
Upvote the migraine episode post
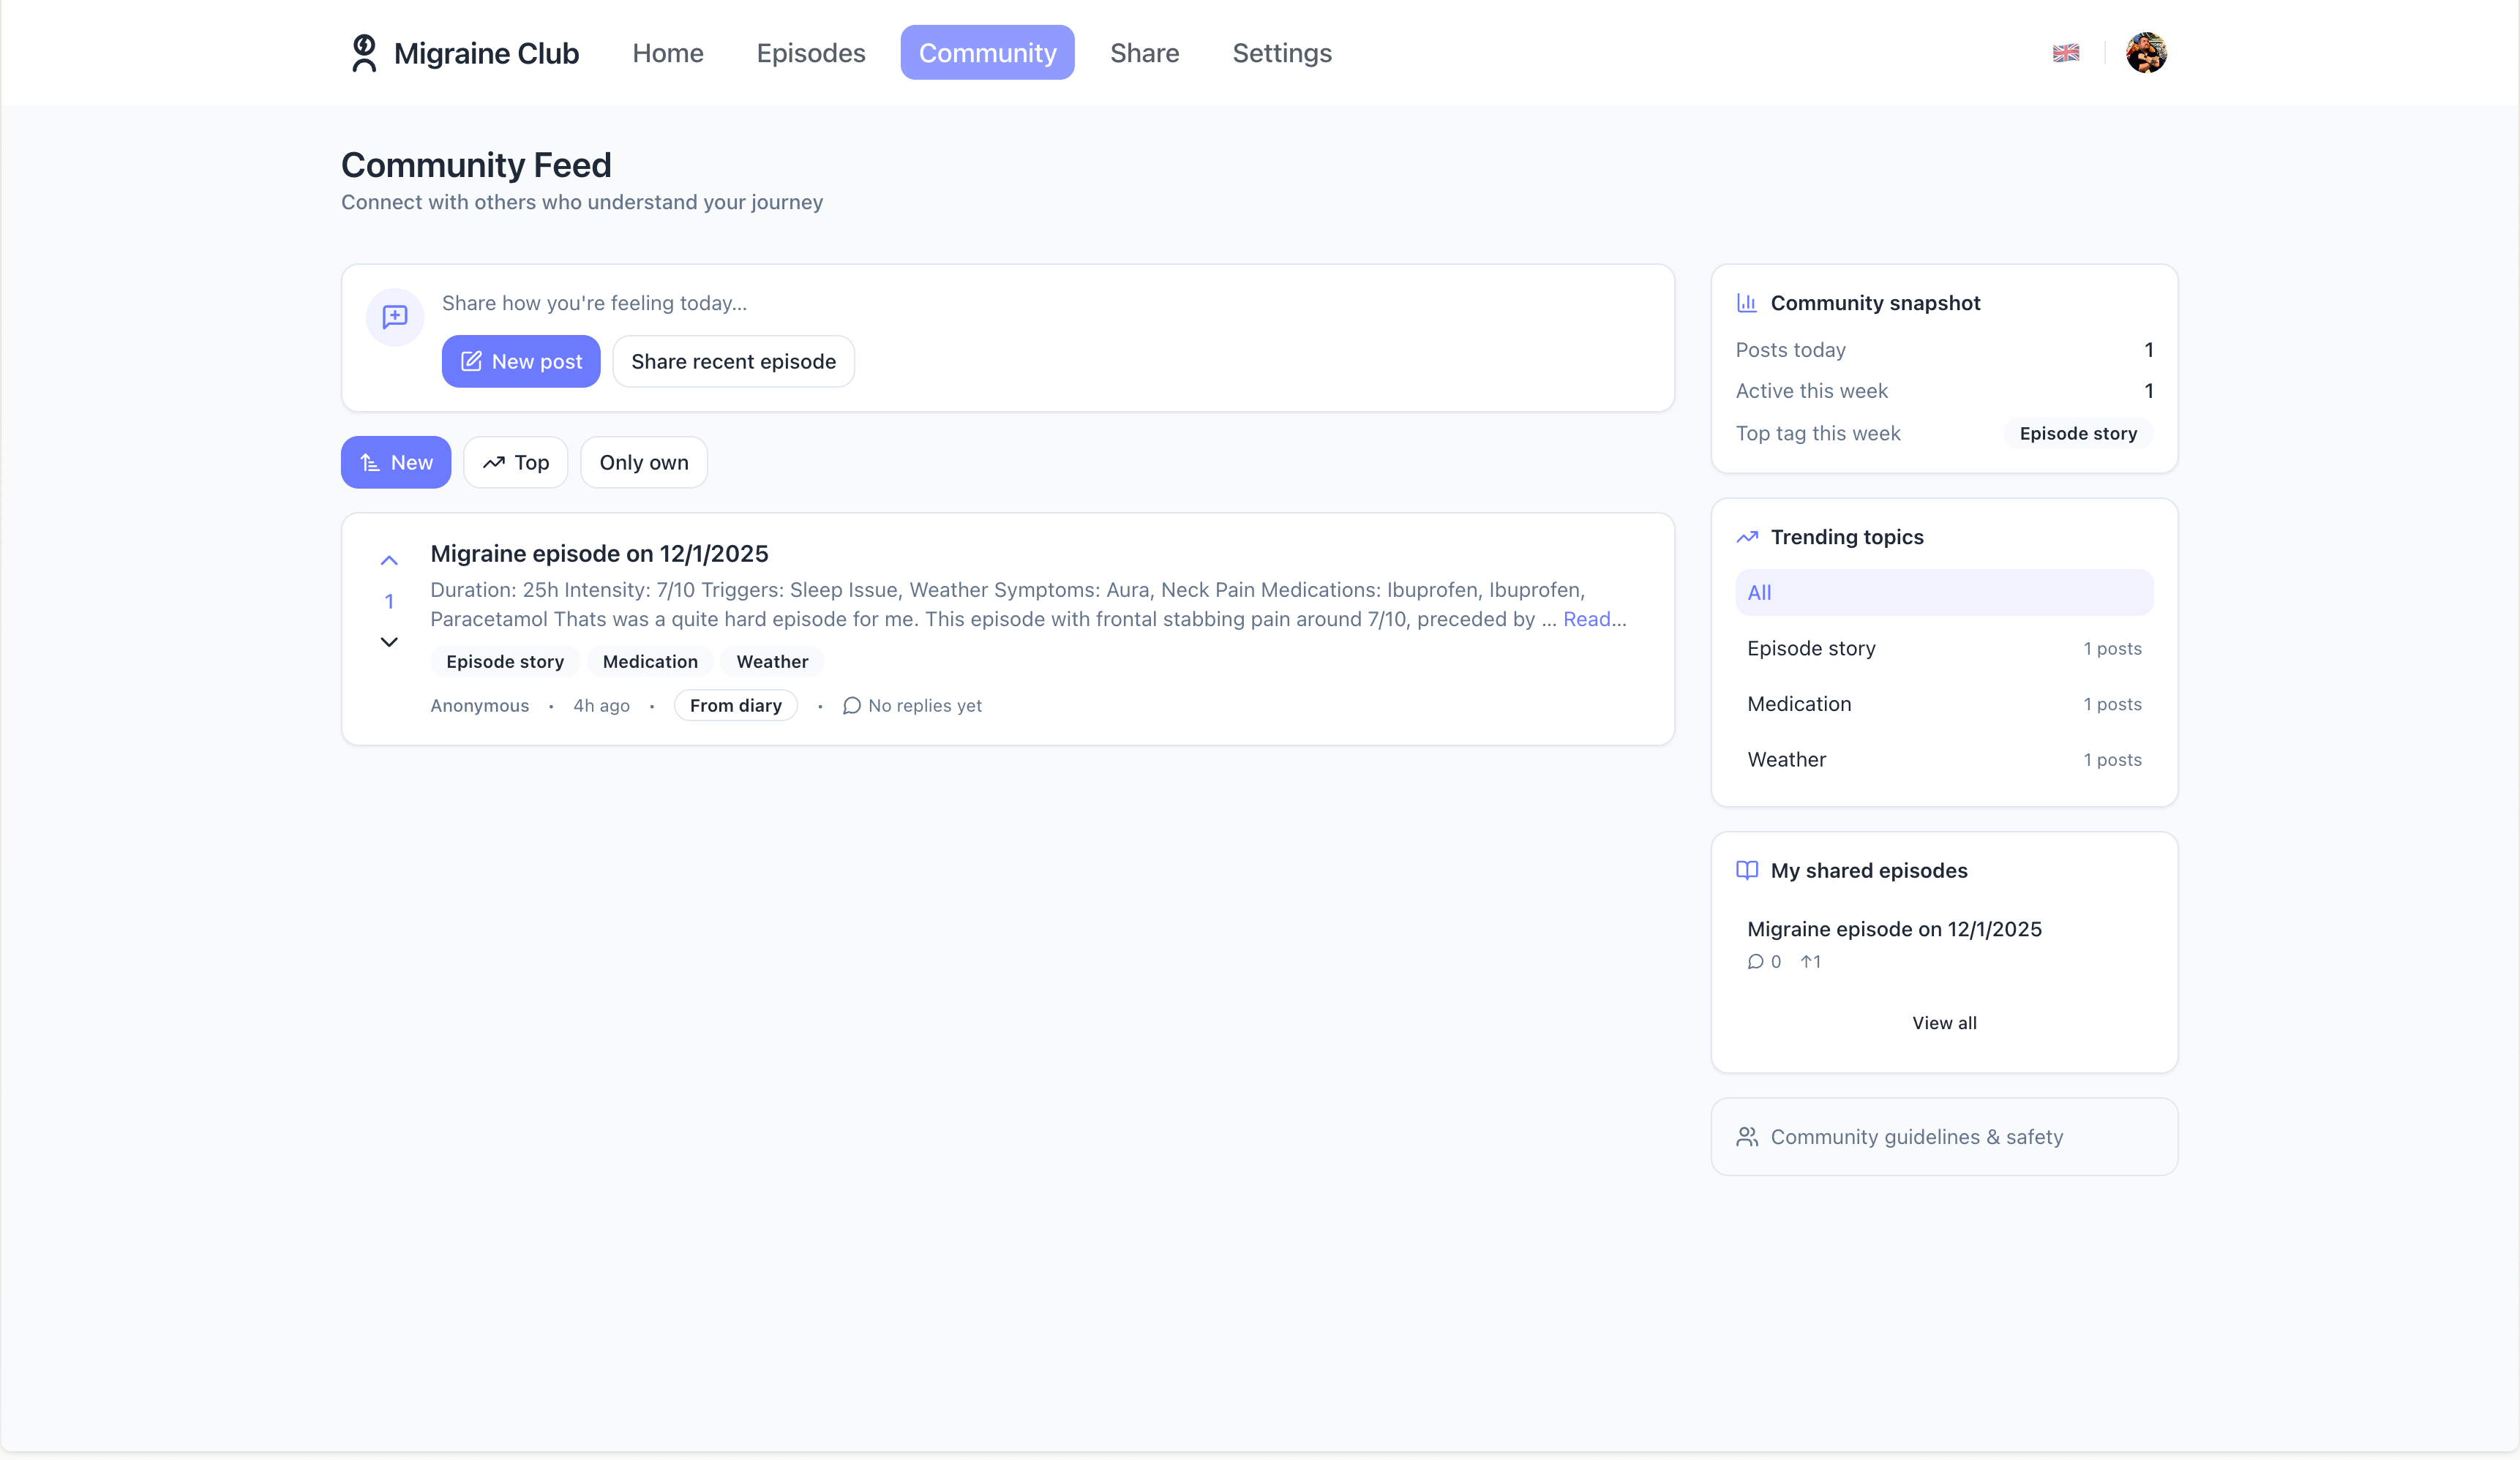[389, 561]
